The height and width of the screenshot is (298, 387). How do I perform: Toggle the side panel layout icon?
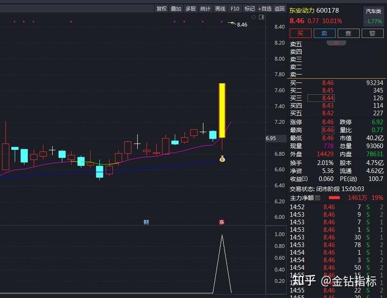(262, 17)
